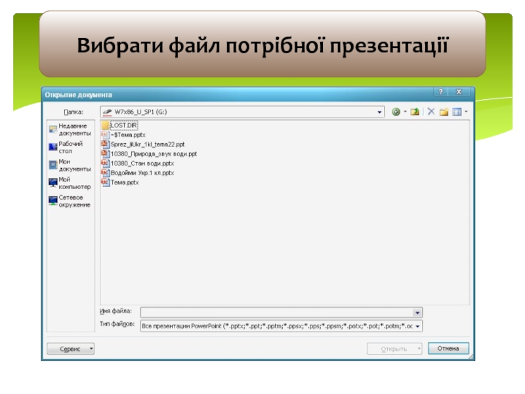Go to Рабочий стол location
This screenshot has height=394, width=525.
66,147
